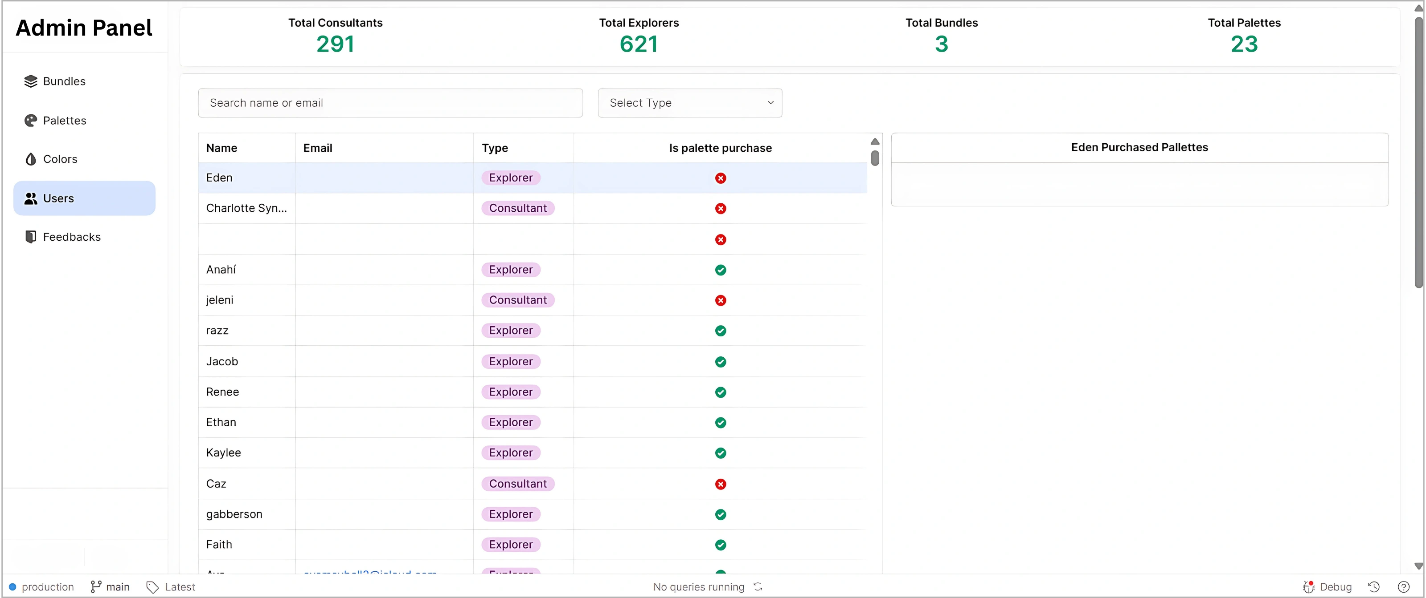This screenshot has width=1426, height=598.
Task: Click the Debug bug icon
Action: [x=1308, y=587]
